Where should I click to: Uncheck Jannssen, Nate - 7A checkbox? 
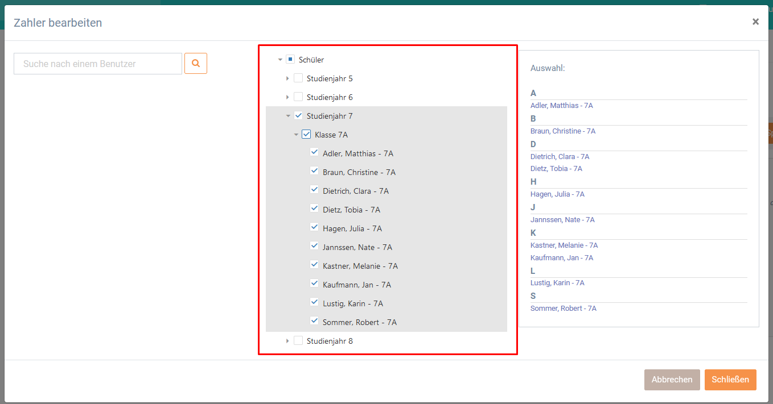point(314,247)
